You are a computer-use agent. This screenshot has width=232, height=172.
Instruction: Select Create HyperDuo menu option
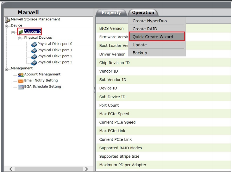coord(150,21)
